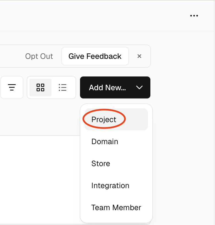Click the three-line funnel icon
Image resolution: width=215 pixels, height=225 pixels.
point(12,87)
